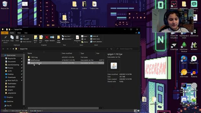201x113 pixels.
Task: Switch to the Home ribbon tab
Action: tap(12, 33)
